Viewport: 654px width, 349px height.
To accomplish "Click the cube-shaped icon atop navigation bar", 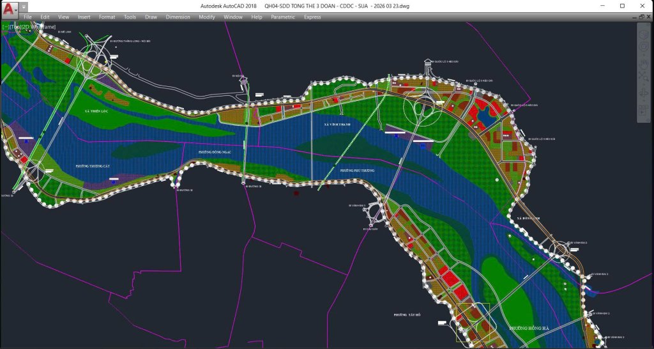I will pos(644,34).
